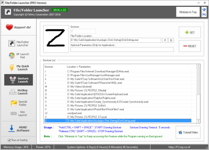The height and width of the screenshot is (150, 209).
Task: Open the File/Folder Launcher sidebar section
Action: 19,44
